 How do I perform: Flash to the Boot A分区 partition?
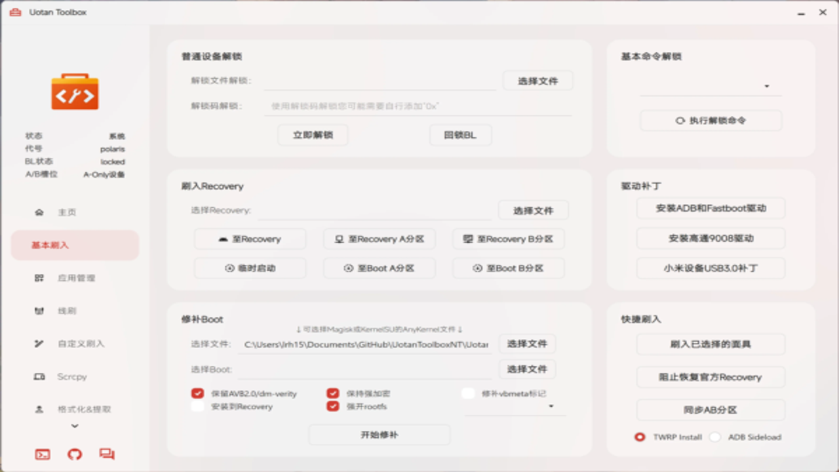[379, 268]
